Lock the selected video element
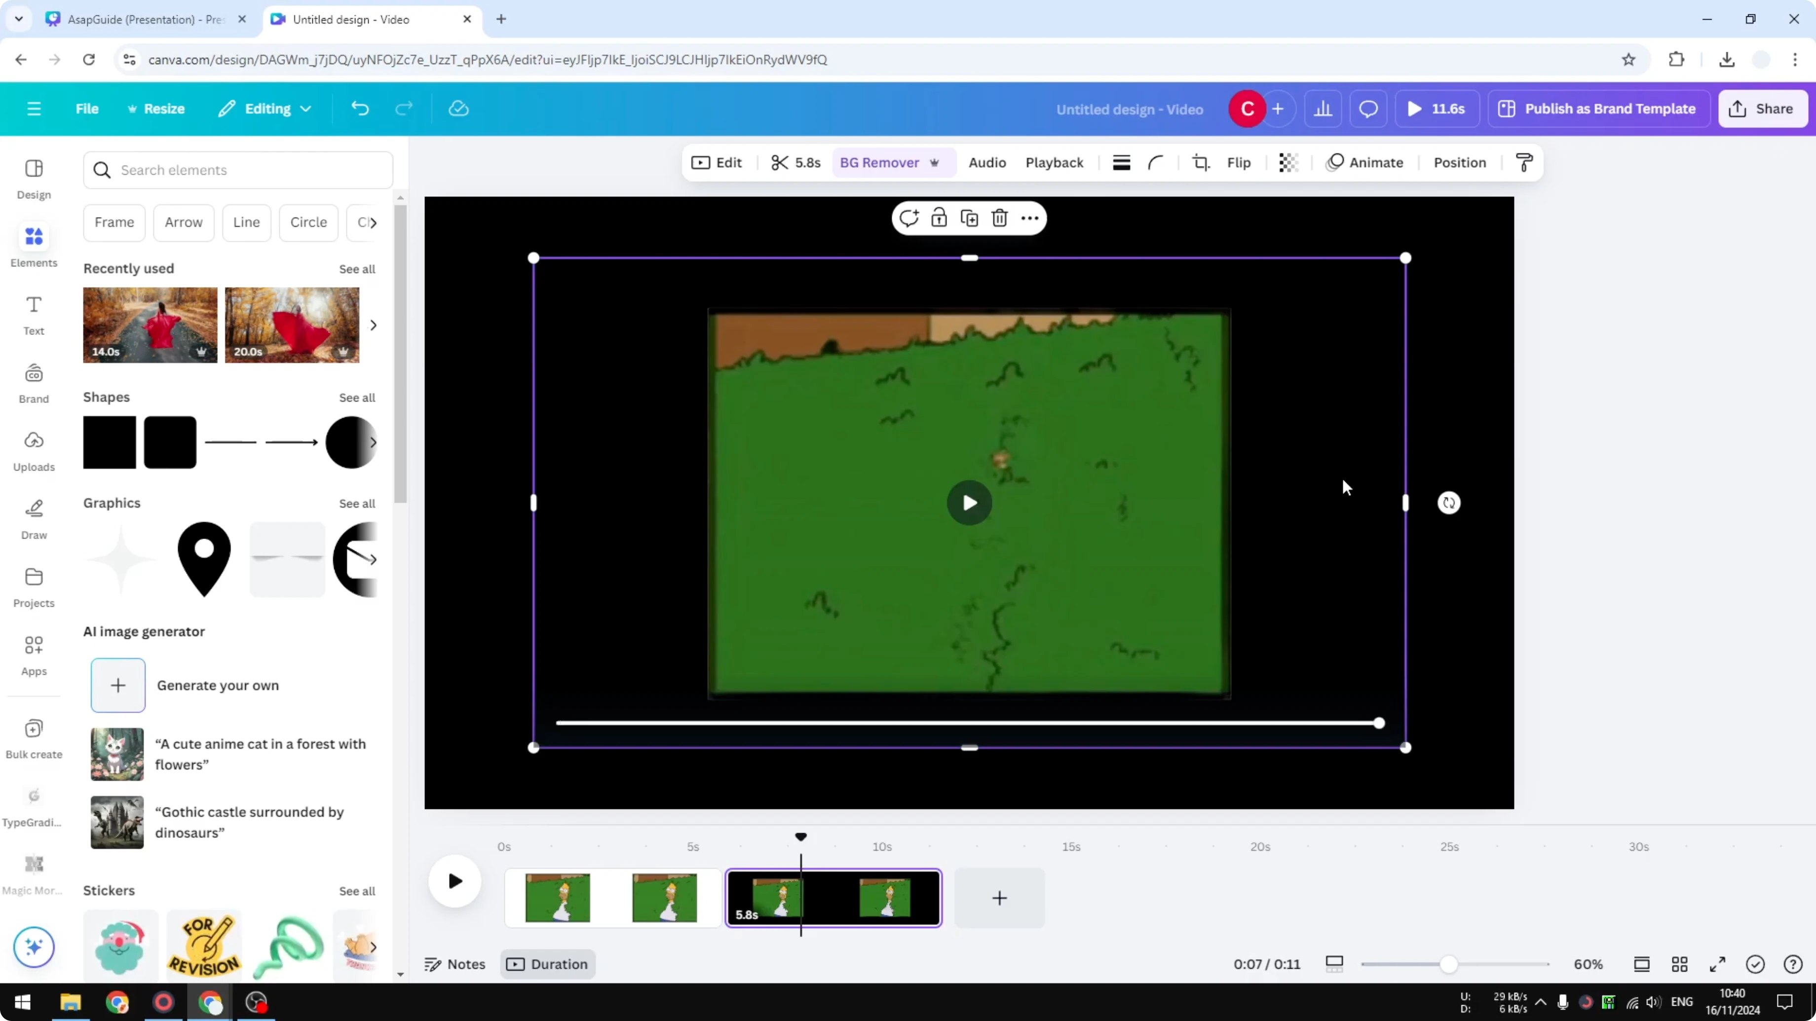This screenshot has height=1021, width=1816. (x=938, y=219)
